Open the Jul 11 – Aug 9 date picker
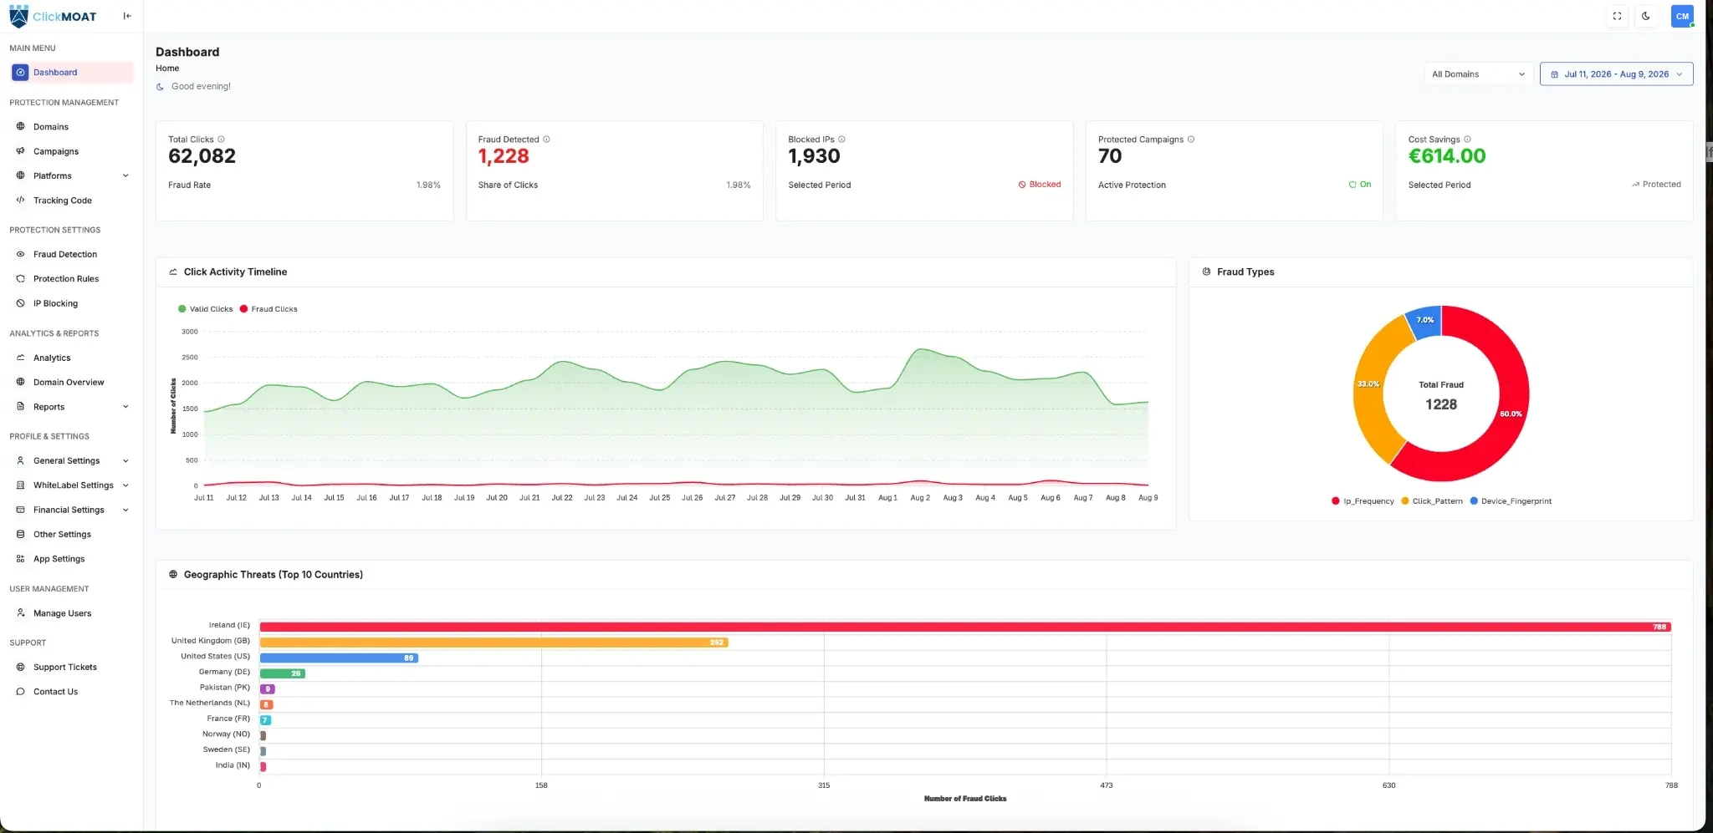This screenshot has height=833, width=1713. pyautogui.click(x=1616, y=74)
